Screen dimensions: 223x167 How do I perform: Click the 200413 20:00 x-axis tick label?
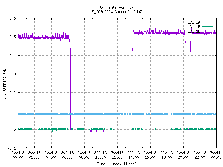pos(183,155)
